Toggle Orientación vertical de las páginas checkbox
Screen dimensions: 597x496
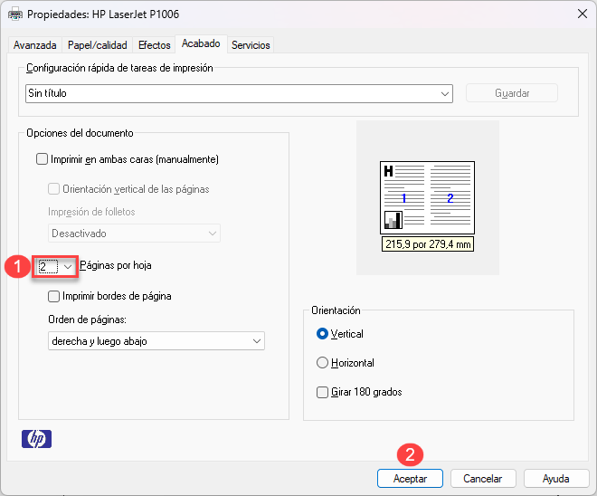(53, 188)
